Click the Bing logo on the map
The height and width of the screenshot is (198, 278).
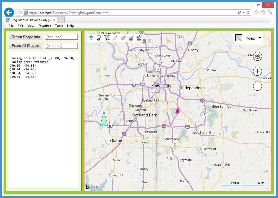92,187
